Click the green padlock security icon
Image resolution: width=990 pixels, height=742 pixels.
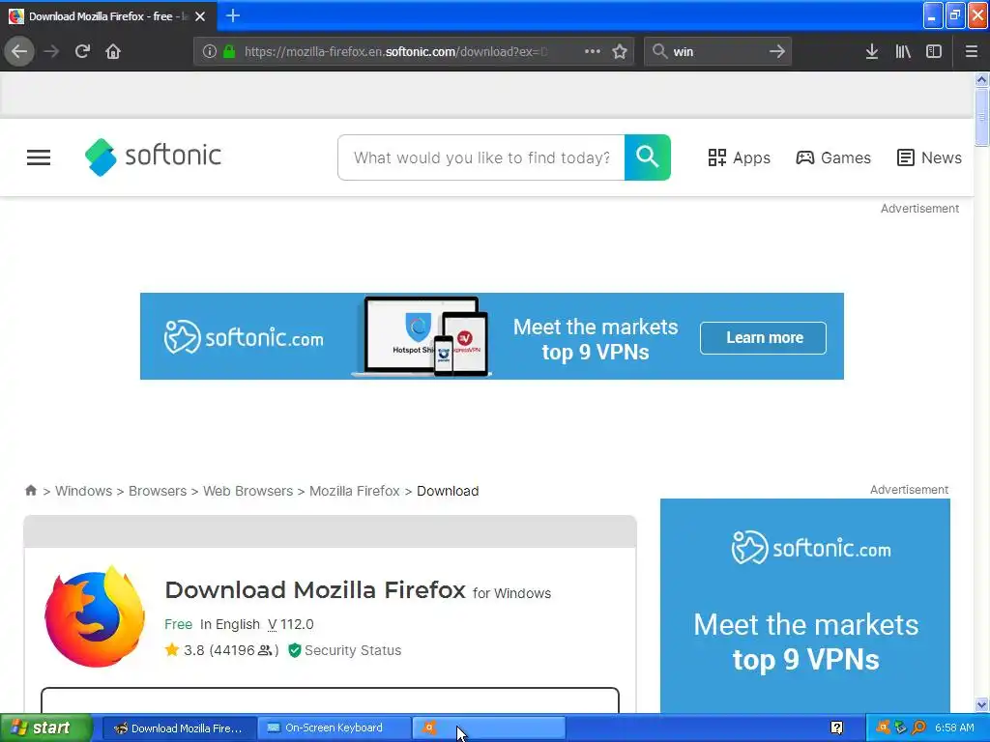(x=229, y=52)
